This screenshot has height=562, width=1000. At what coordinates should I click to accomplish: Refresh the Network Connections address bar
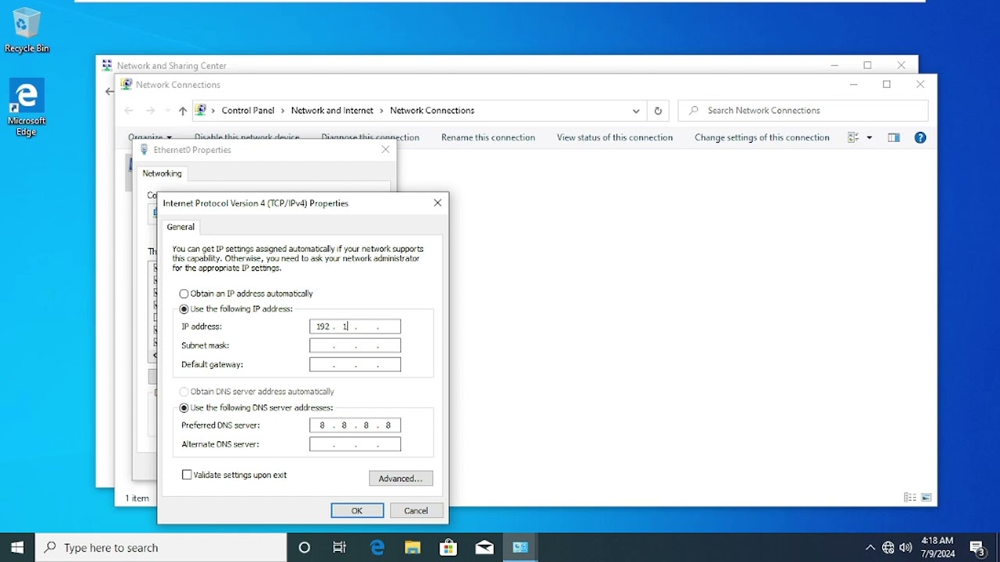click(x=658, y=111)
